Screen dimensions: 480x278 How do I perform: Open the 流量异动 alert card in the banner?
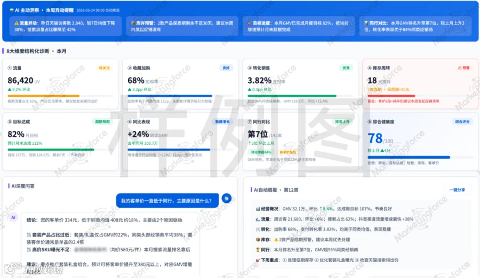(66, 26)
